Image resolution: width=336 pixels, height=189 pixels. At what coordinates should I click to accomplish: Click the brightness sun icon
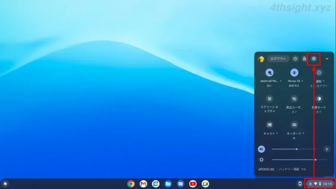click(x=261, y=160)
